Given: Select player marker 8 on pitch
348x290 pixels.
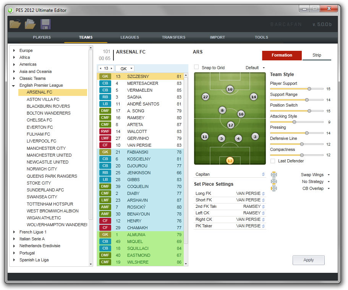Looking at the screenshot, I should coord(222,110).
